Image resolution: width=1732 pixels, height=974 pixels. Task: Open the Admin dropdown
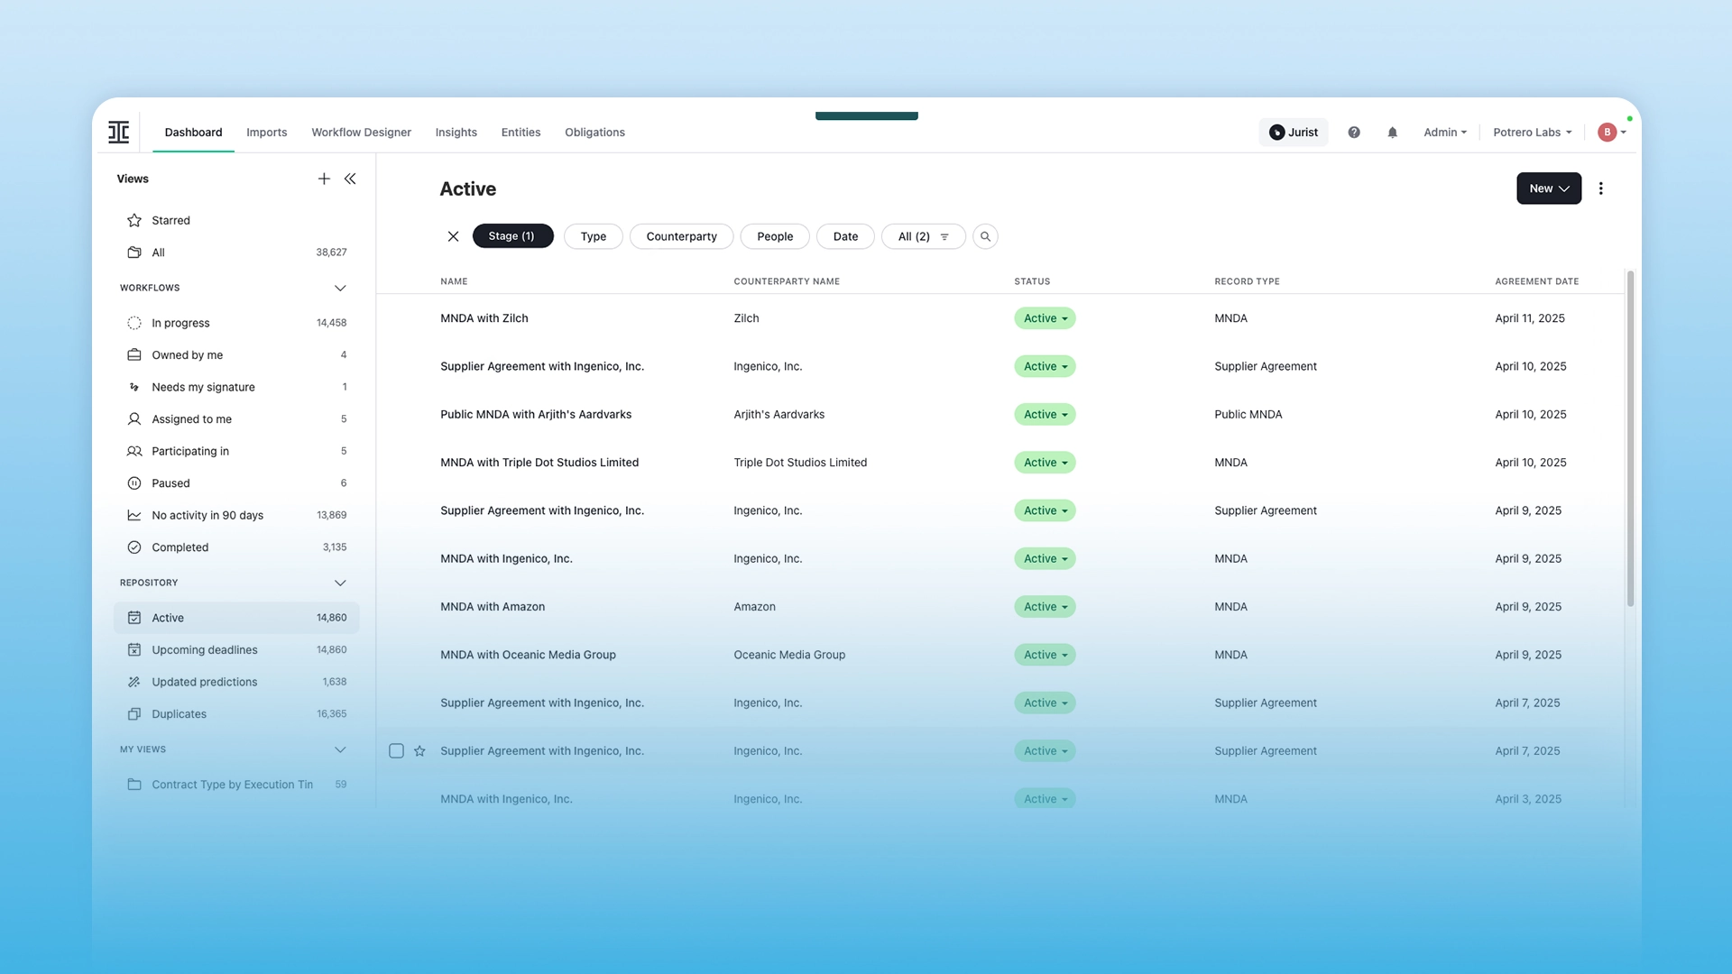coord(1445,132)
